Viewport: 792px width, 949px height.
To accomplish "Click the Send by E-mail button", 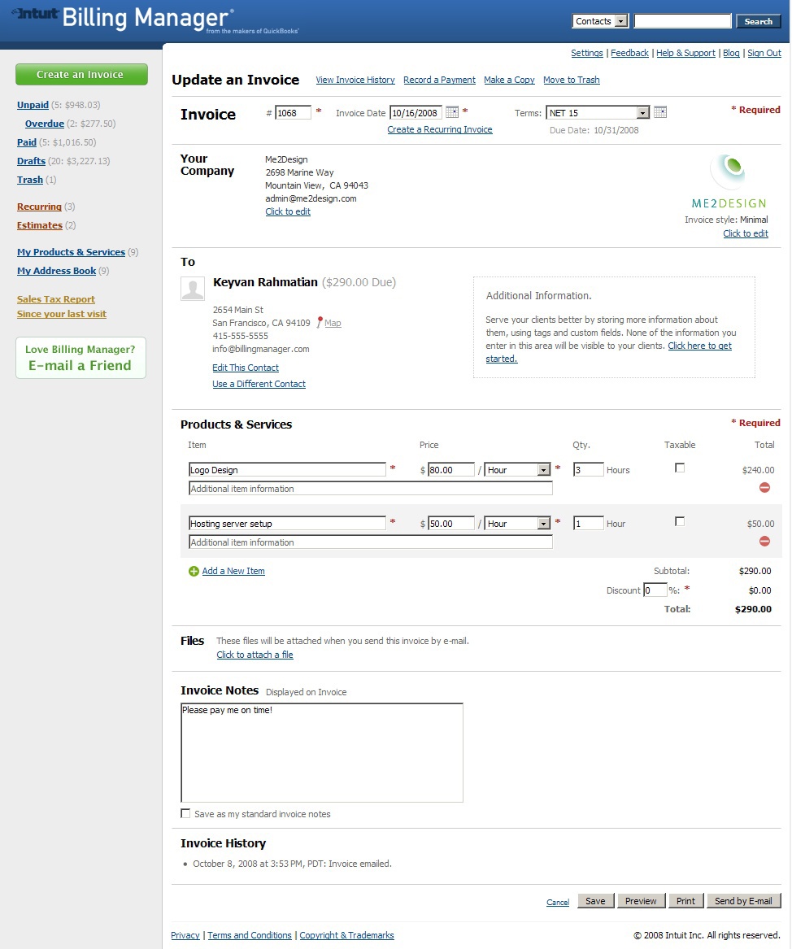I will coord(743,901).
